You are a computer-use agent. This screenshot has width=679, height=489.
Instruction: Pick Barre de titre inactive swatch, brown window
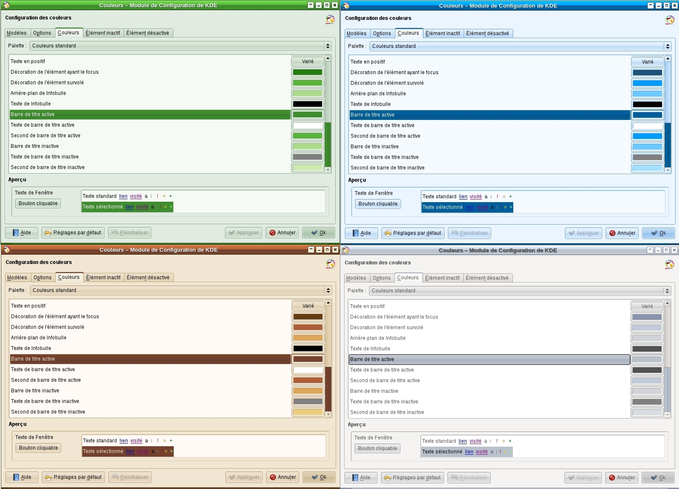tap(308, 391)
